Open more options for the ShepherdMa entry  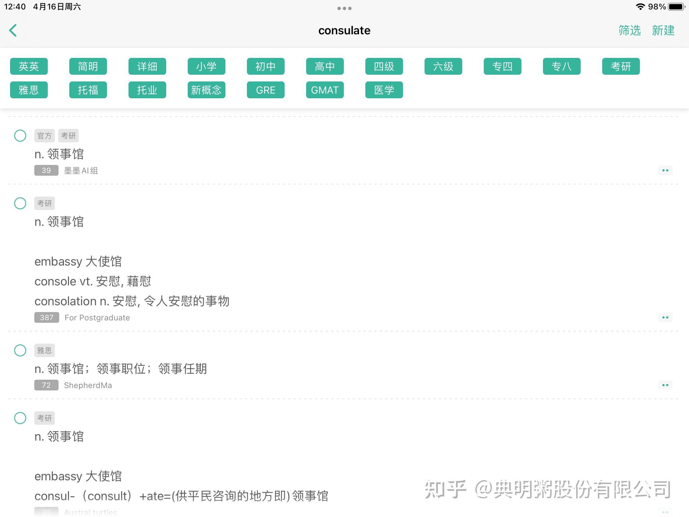click(665, 385)
